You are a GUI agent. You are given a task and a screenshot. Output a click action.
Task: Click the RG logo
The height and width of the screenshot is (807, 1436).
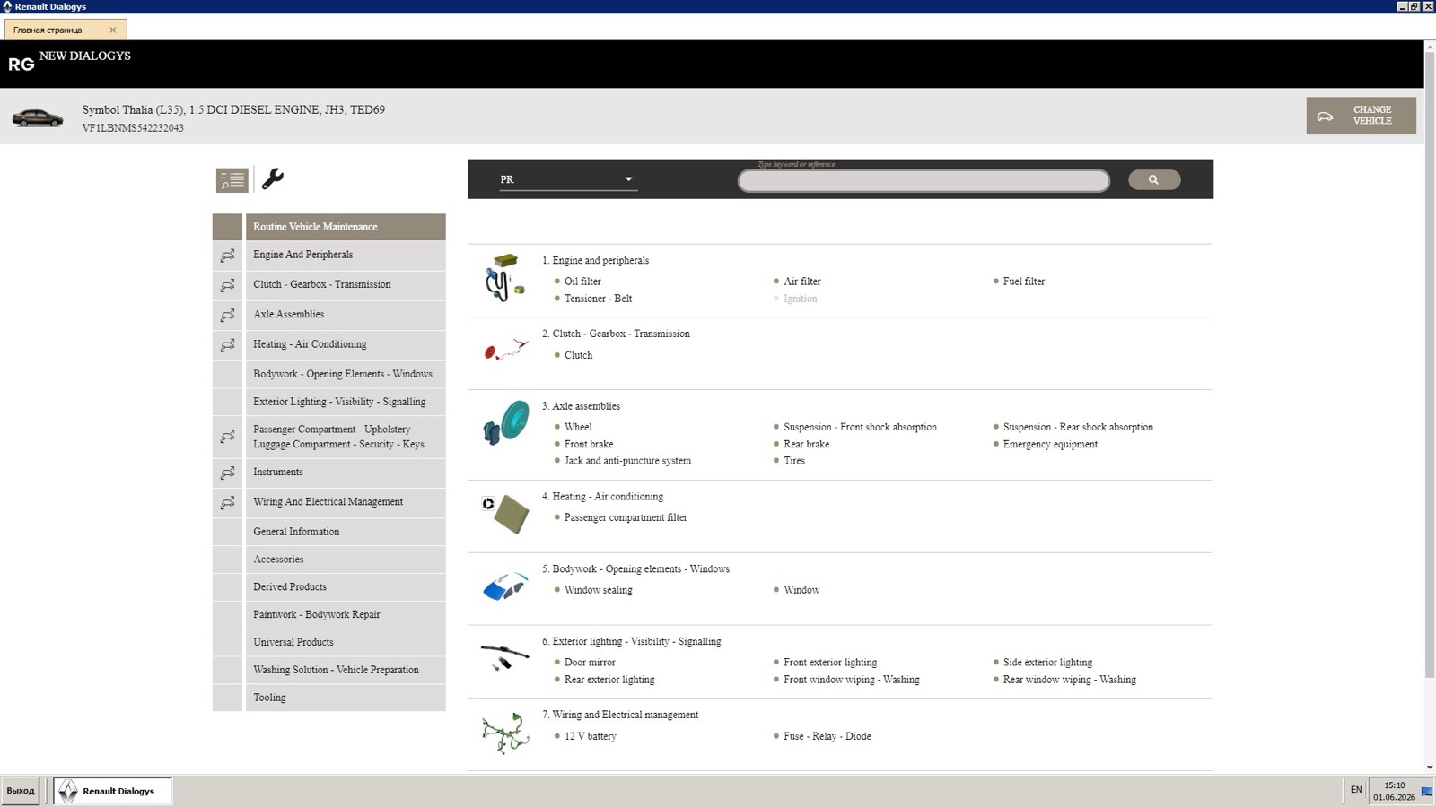click(x=22, y=65)
